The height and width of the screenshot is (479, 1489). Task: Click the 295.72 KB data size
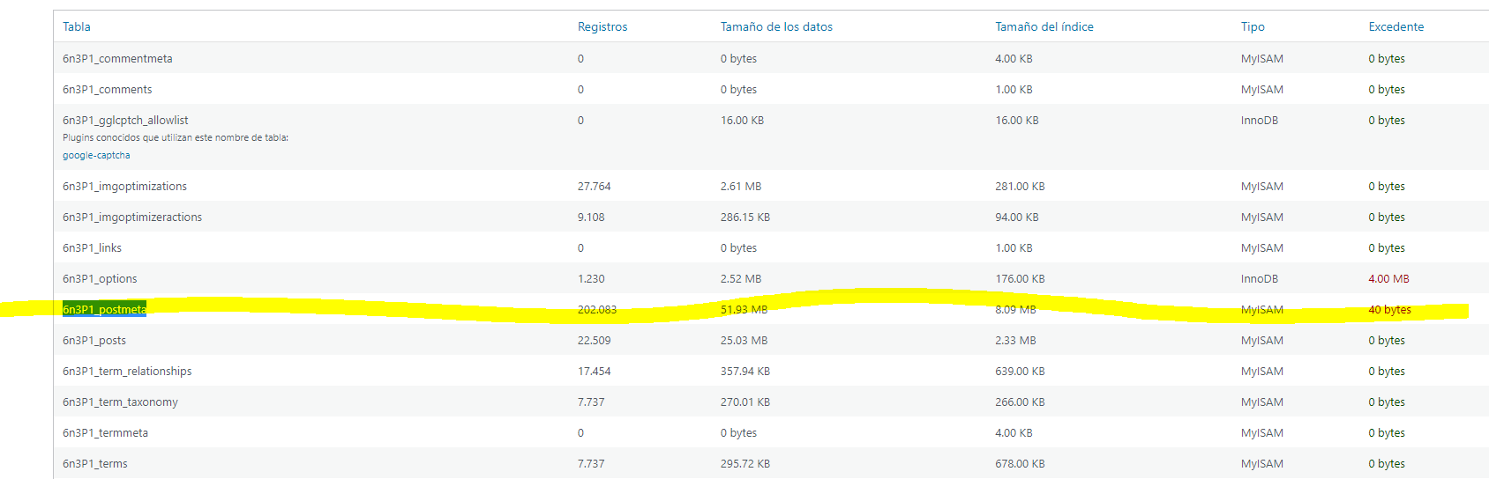[x=745, y=464]
